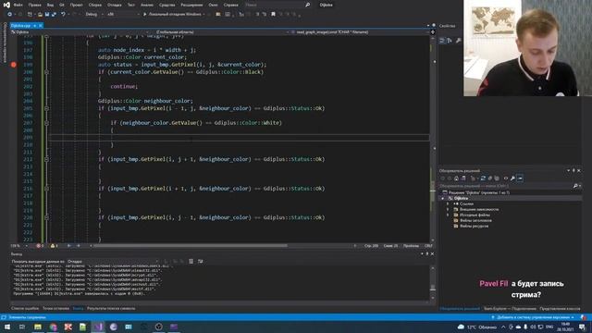Click the Save All icon in toolbar
The image size is (592, 333).
click(54, 15)
